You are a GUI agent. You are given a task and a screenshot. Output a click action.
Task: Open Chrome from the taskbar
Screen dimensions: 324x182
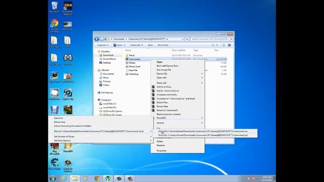97,178
